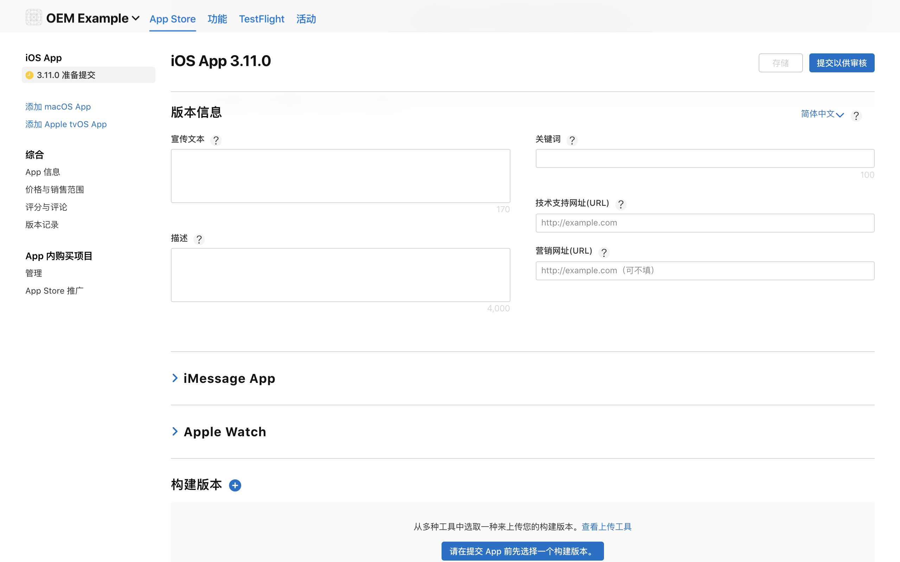Click the iOS App sidebar heading
Screen dimensions: 900x562
click(x=44, y=58)
